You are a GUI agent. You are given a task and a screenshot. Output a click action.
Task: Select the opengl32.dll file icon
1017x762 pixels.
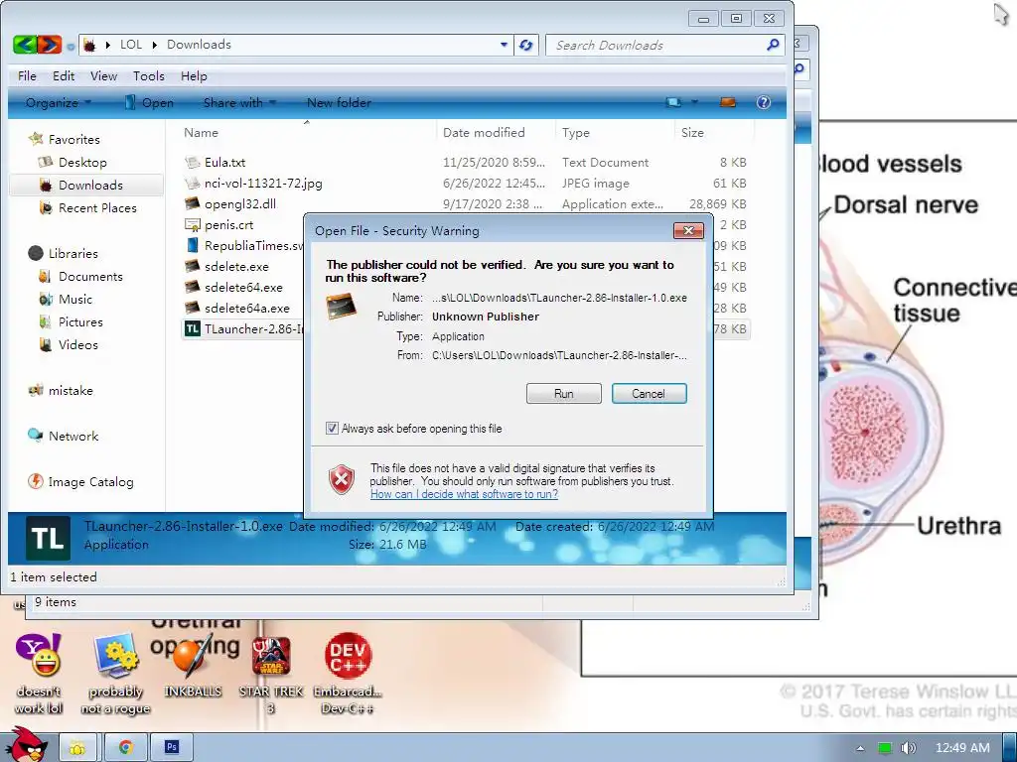click(192, 203)
